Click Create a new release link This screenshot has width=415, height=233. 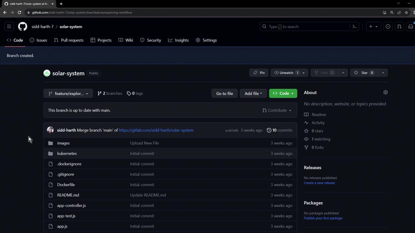[x=319, y=183]
